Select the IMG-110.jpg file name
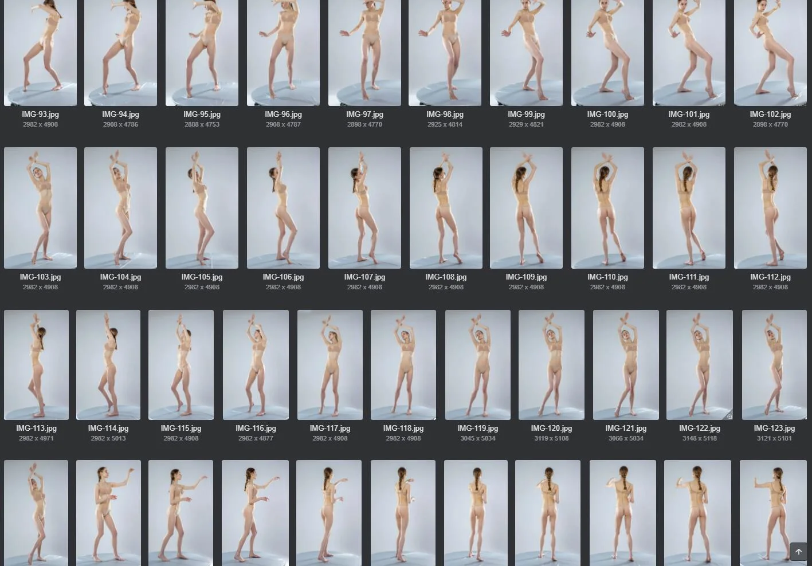Screen dimensions: 812x566 607,277
